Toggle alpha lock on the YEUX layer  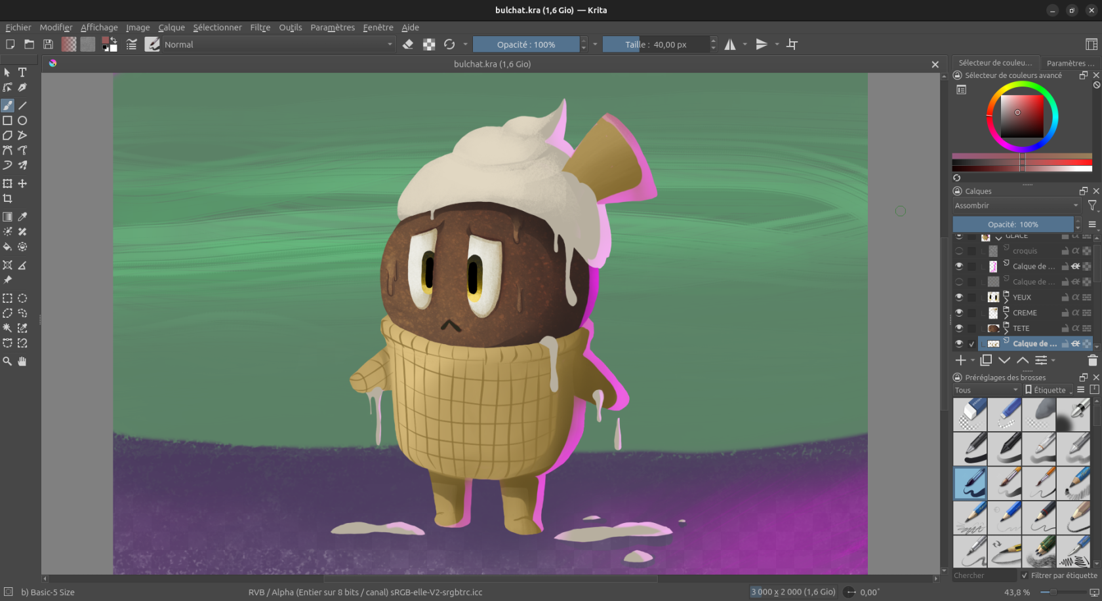click(x=1076, y=297)
